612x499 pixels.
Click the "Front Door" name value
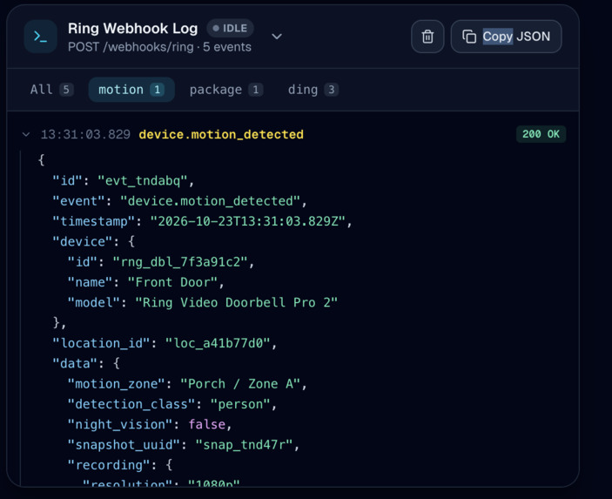point(172,282)
